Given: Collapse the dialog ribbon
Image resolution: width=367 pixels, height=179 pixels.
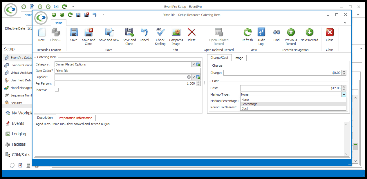Looking at the screenshot, I should coord(345,23).
